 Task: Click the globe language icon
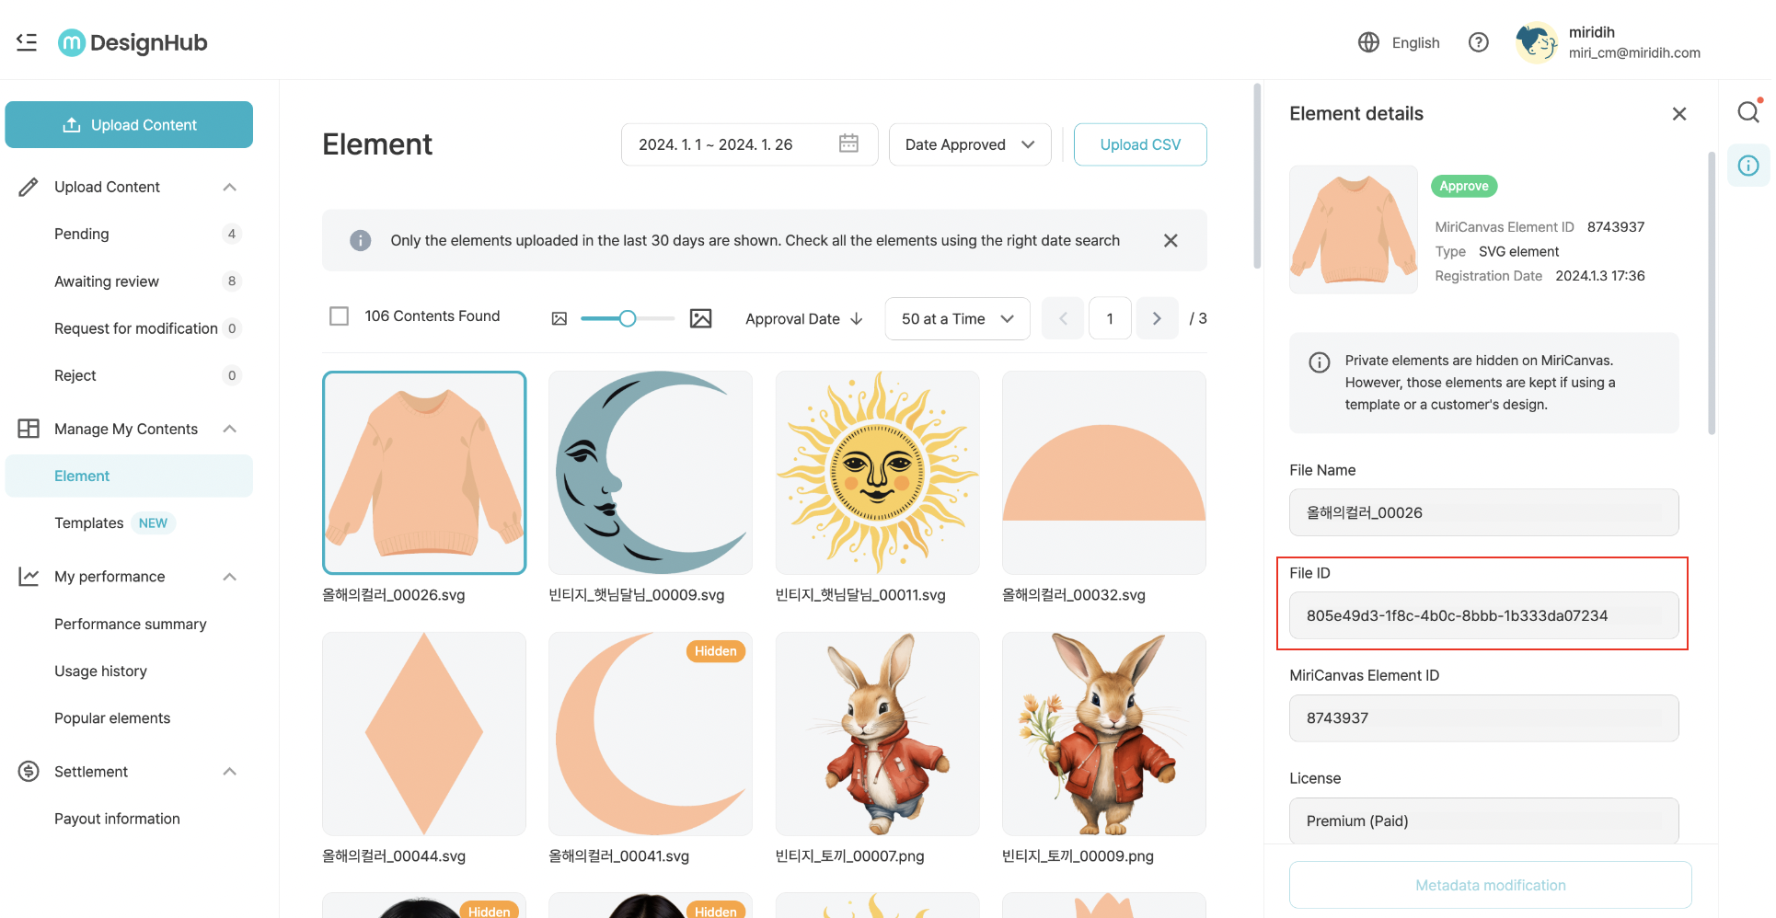coord(1368,42)
